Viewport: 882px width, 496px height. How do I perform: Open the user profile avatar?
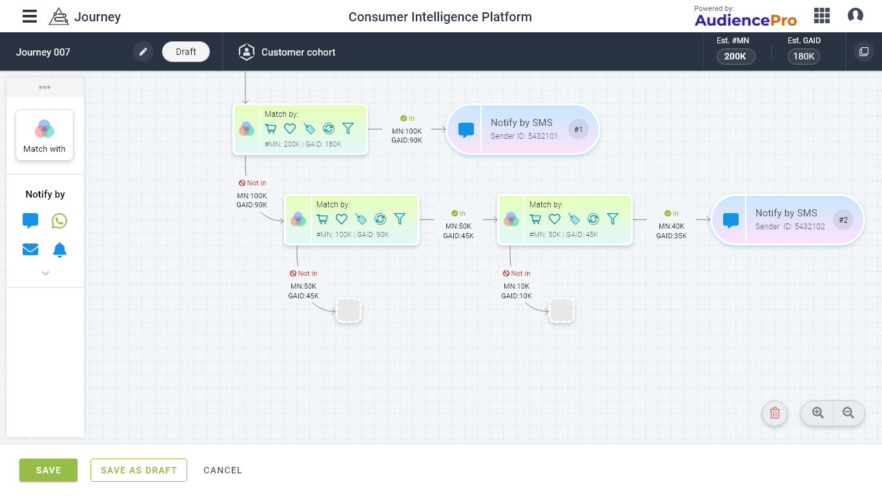(856, 15)
